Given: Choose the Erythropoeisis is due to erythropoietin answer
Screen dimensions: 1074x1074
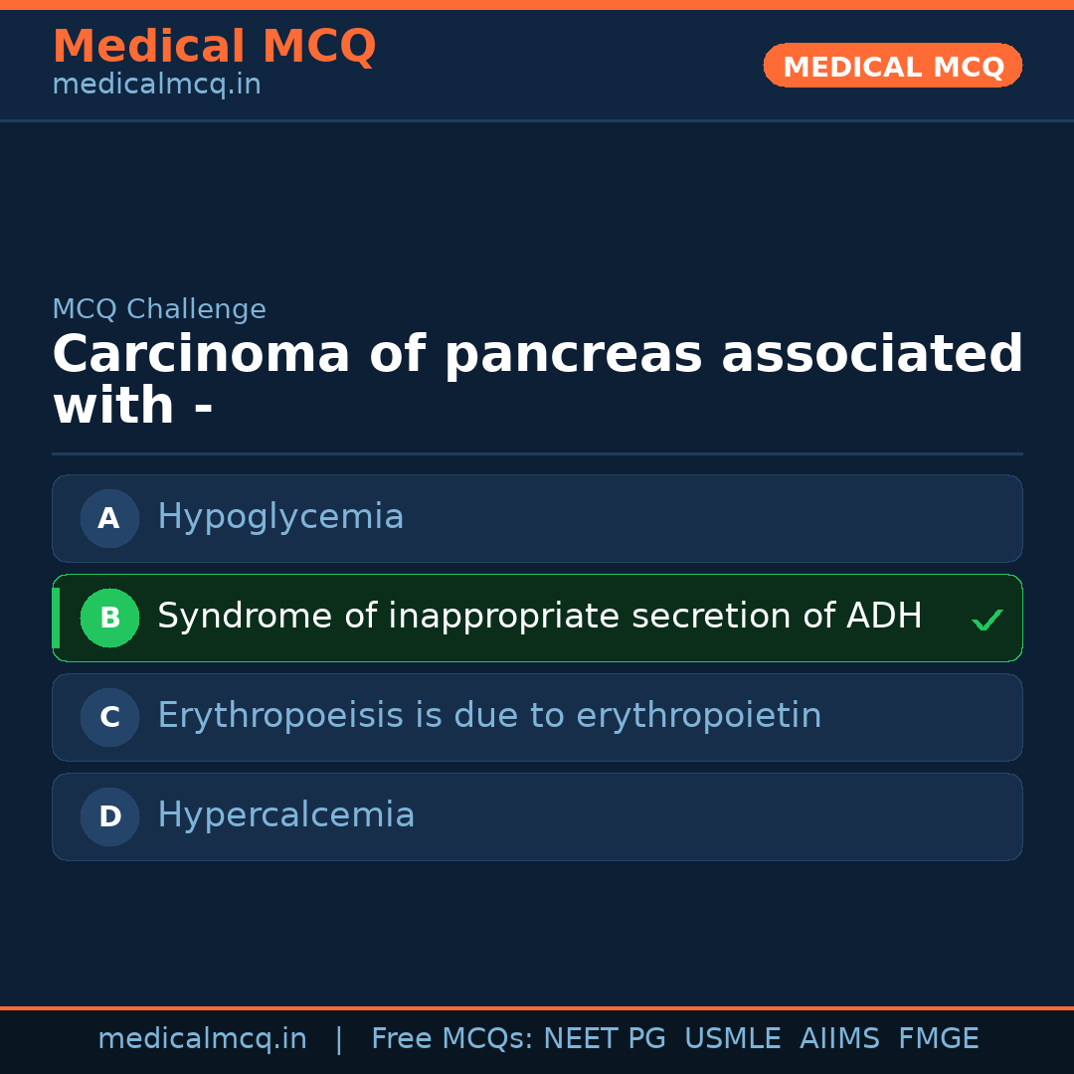Looking at the screenshot, I should point(489,716).
